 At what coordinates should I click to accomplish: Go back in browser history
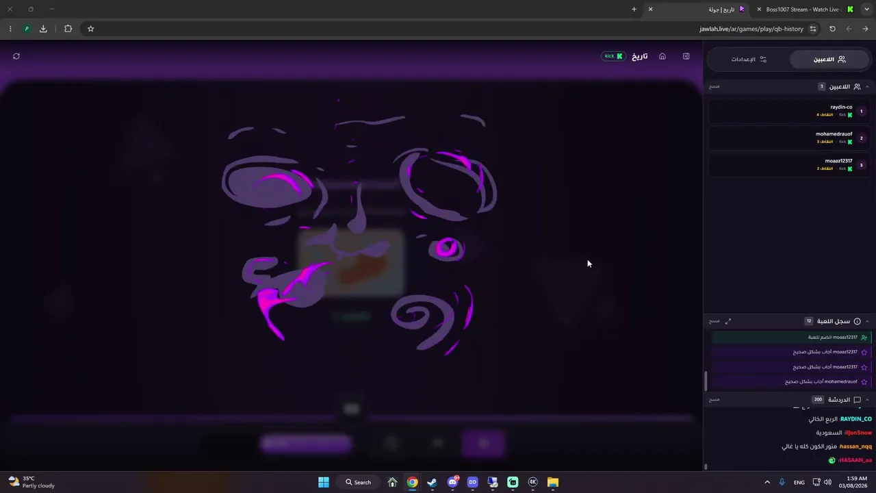pyautogui.click(x=849, y=29)
